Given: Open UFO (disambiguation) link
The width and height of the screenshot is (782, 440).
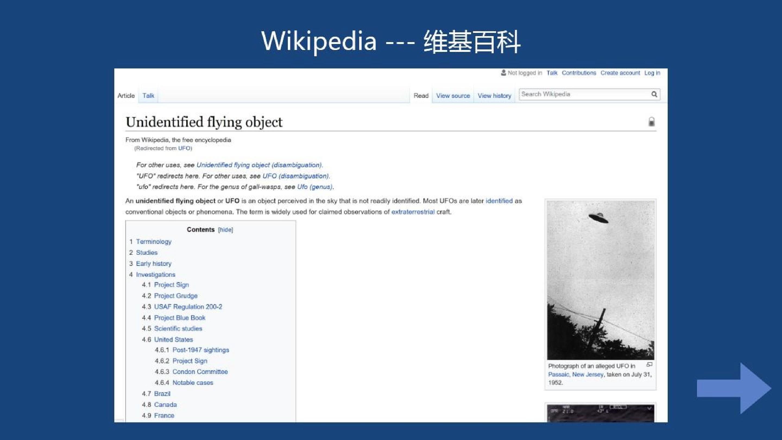Looking at the screenshot, I should pyautogui.click(x=296, y=176).
